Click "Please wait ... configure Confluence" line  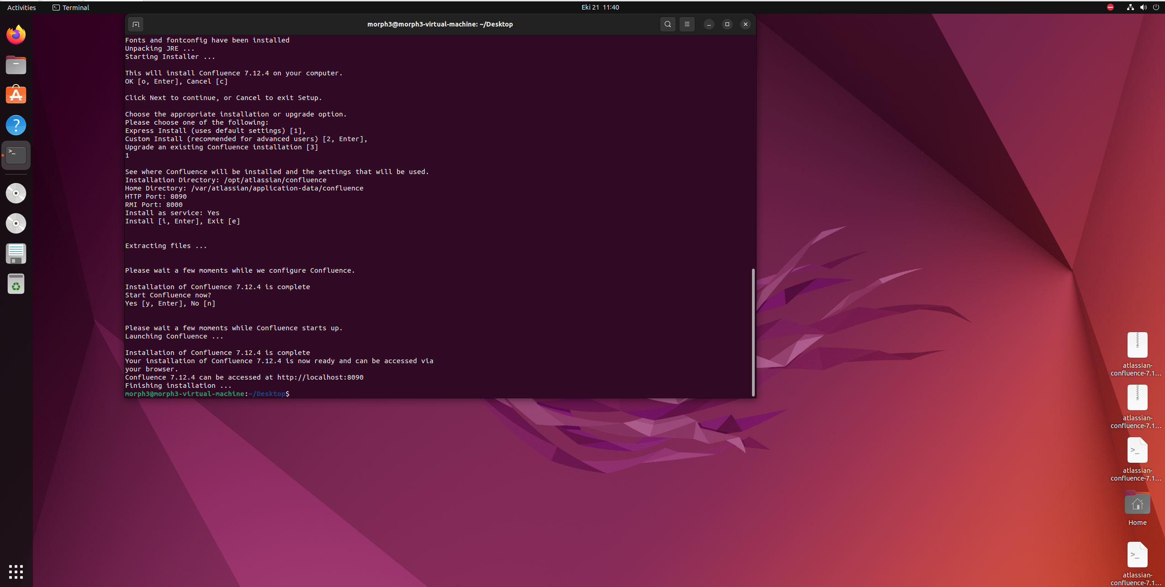pos(240,270)
